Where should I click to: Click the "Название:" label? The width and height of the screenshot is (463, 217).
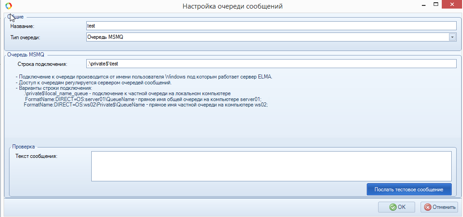[22, 26]
